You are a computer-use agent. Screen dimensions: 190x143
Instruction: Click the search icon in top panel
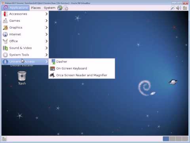tap(173, 8)
